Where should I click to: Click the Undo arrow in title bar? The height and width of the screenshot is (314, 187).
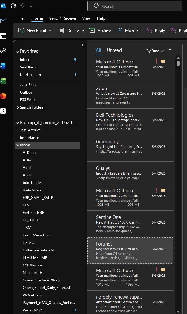[x=22, y=6]
